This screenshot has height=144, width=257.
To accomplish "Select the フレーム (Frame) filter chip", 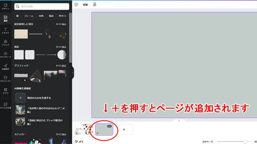I will point(29,16).
